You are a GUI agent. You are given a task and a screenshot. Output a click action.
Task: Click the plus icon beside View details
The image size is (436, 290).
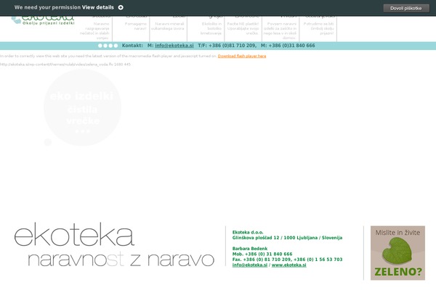click(121, 7)
